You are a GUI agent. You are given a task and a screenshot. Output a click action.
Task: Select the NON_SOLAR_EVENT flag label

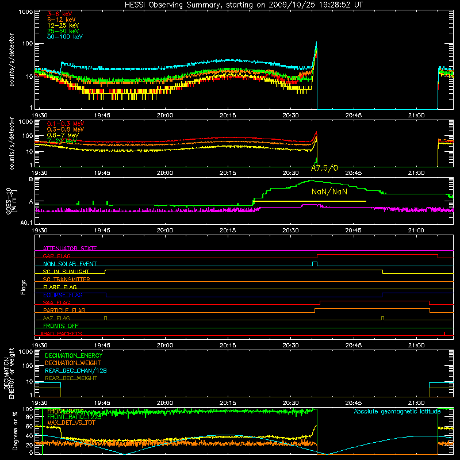(x=70, y=264)
